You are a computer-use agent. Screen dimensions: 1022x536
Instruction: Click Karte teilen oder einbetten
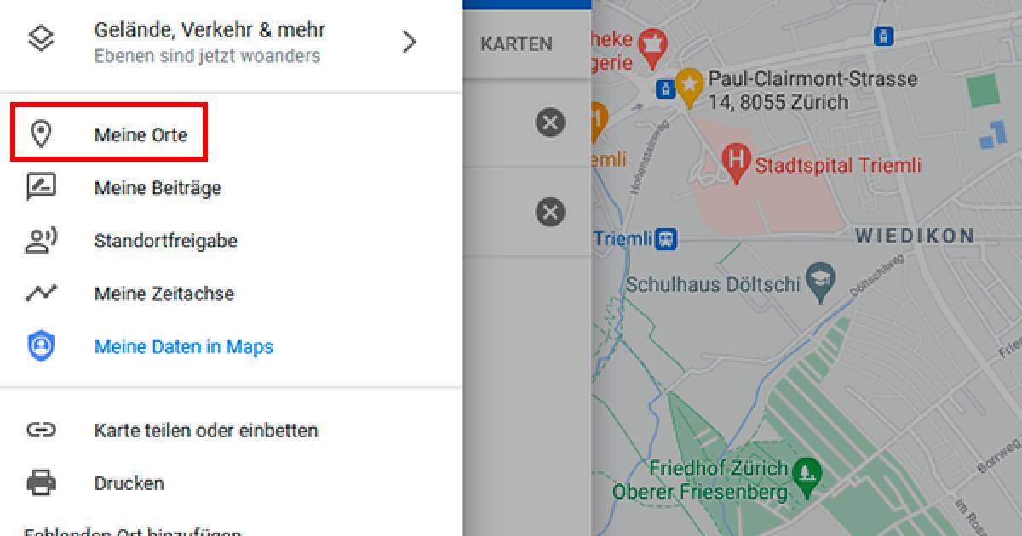208,430
